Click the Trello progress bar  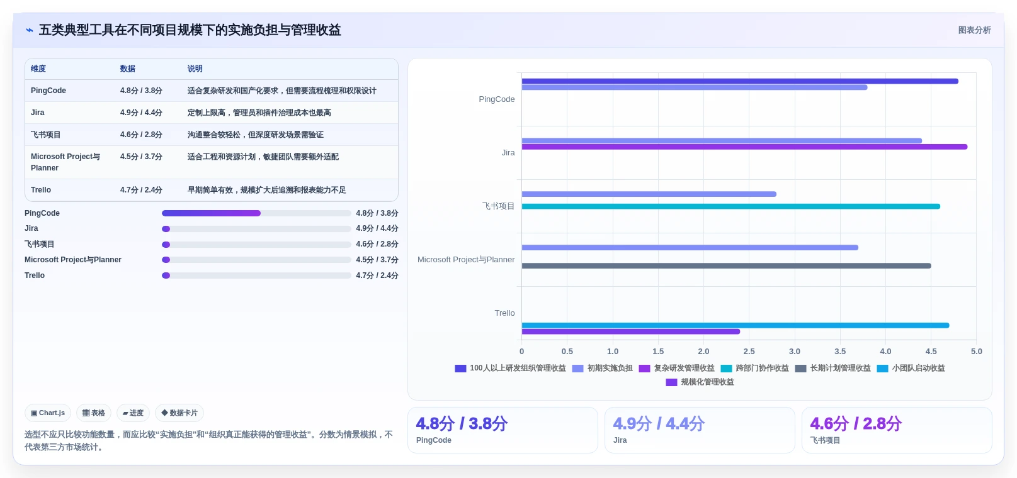[256, 275]
